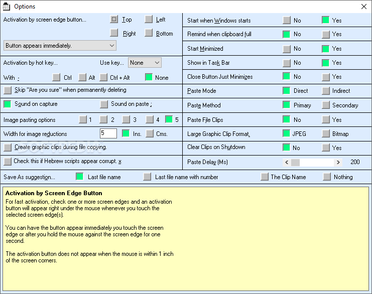The width and height of the screenshot is (372, 294).
Task: Click the 'Save As suggestion...' label
Action: pos(29,177)
